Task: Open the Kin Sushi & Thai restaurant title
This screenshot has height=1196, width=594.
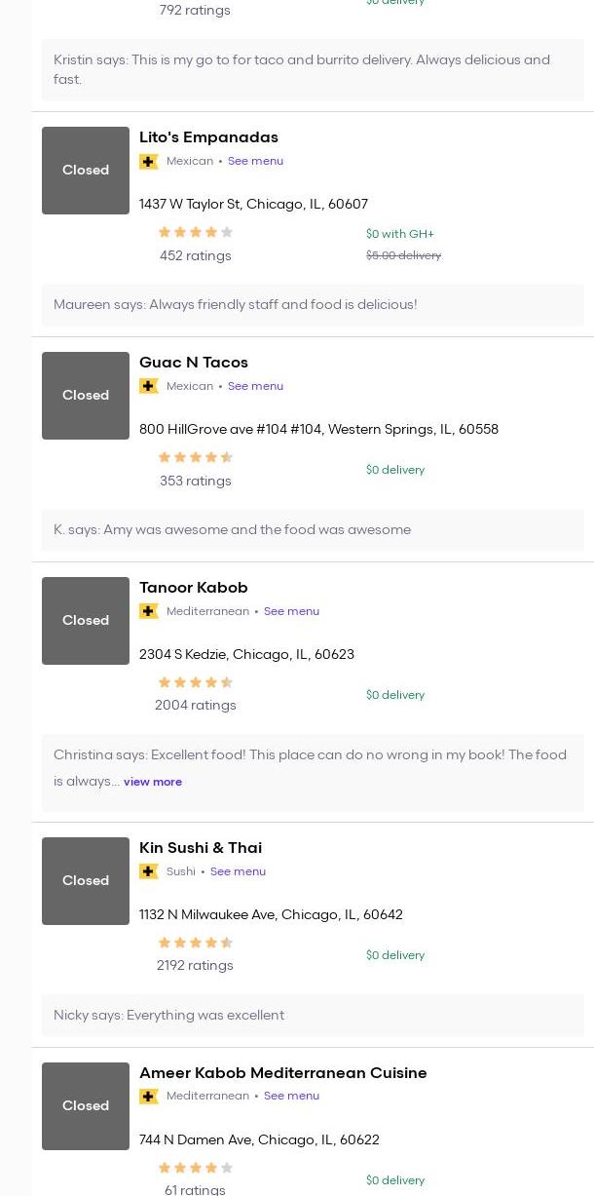Action: (x=201, y=848)
